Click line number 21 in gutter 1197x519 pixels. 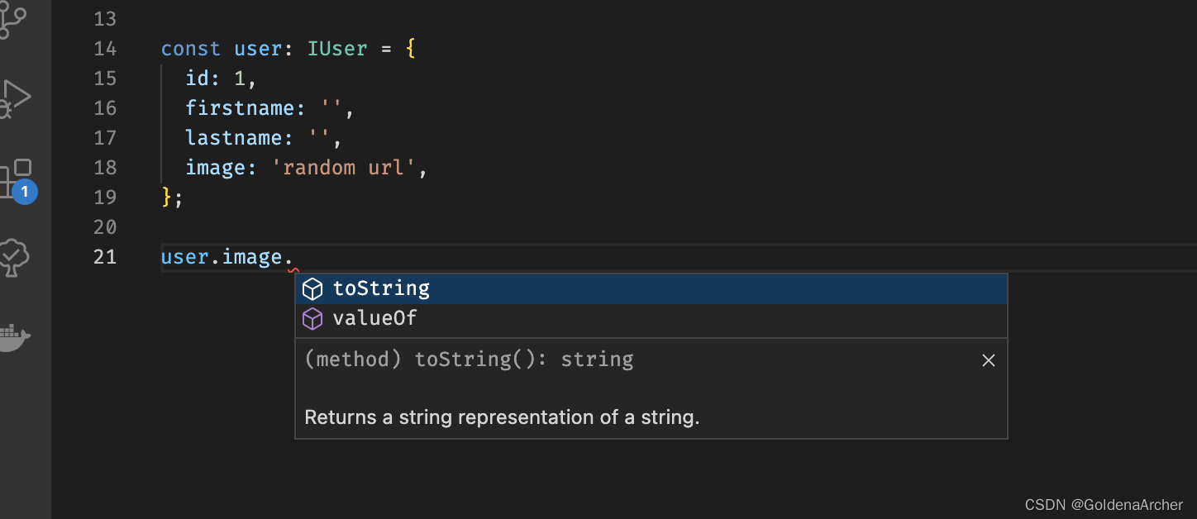point(105,257)
